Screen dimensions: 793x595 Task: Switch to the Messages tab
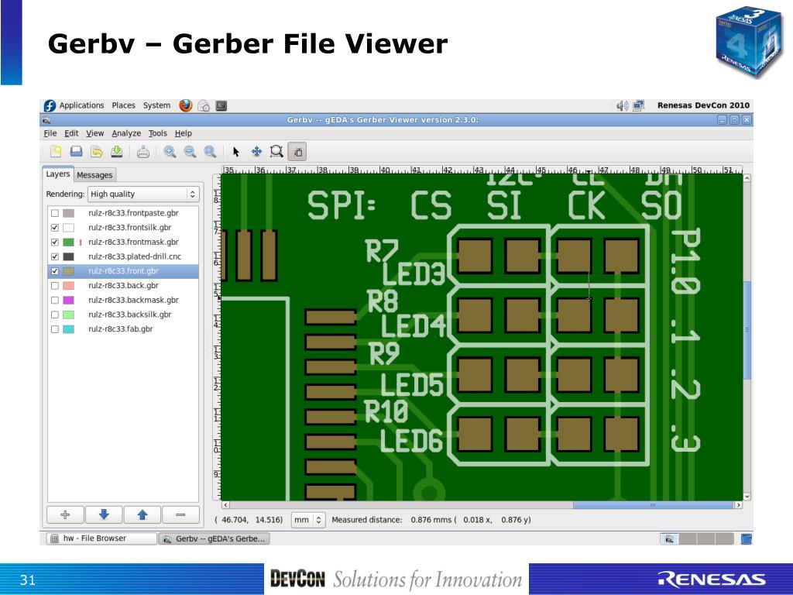tap(94, 174)
